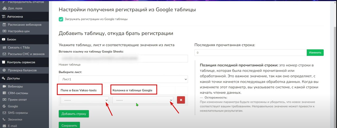
Task: Click the video camera icon beside Вебинары
Action: 4,86
